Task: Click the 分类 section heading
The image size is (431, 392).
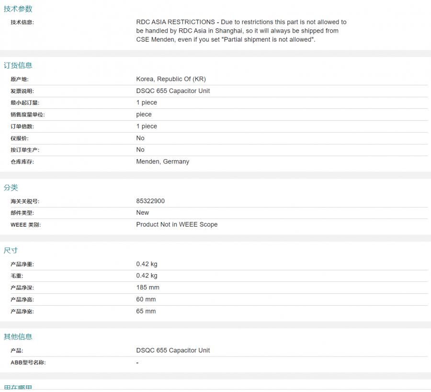Action: tap(11, 187)
